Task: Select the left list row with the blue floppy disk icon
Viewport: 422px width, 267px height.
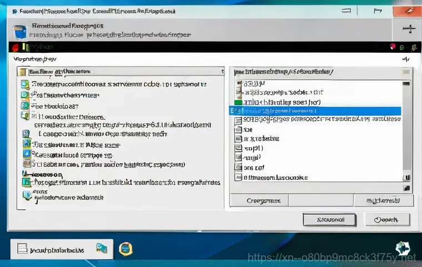Action: click(x=96, y=134)
